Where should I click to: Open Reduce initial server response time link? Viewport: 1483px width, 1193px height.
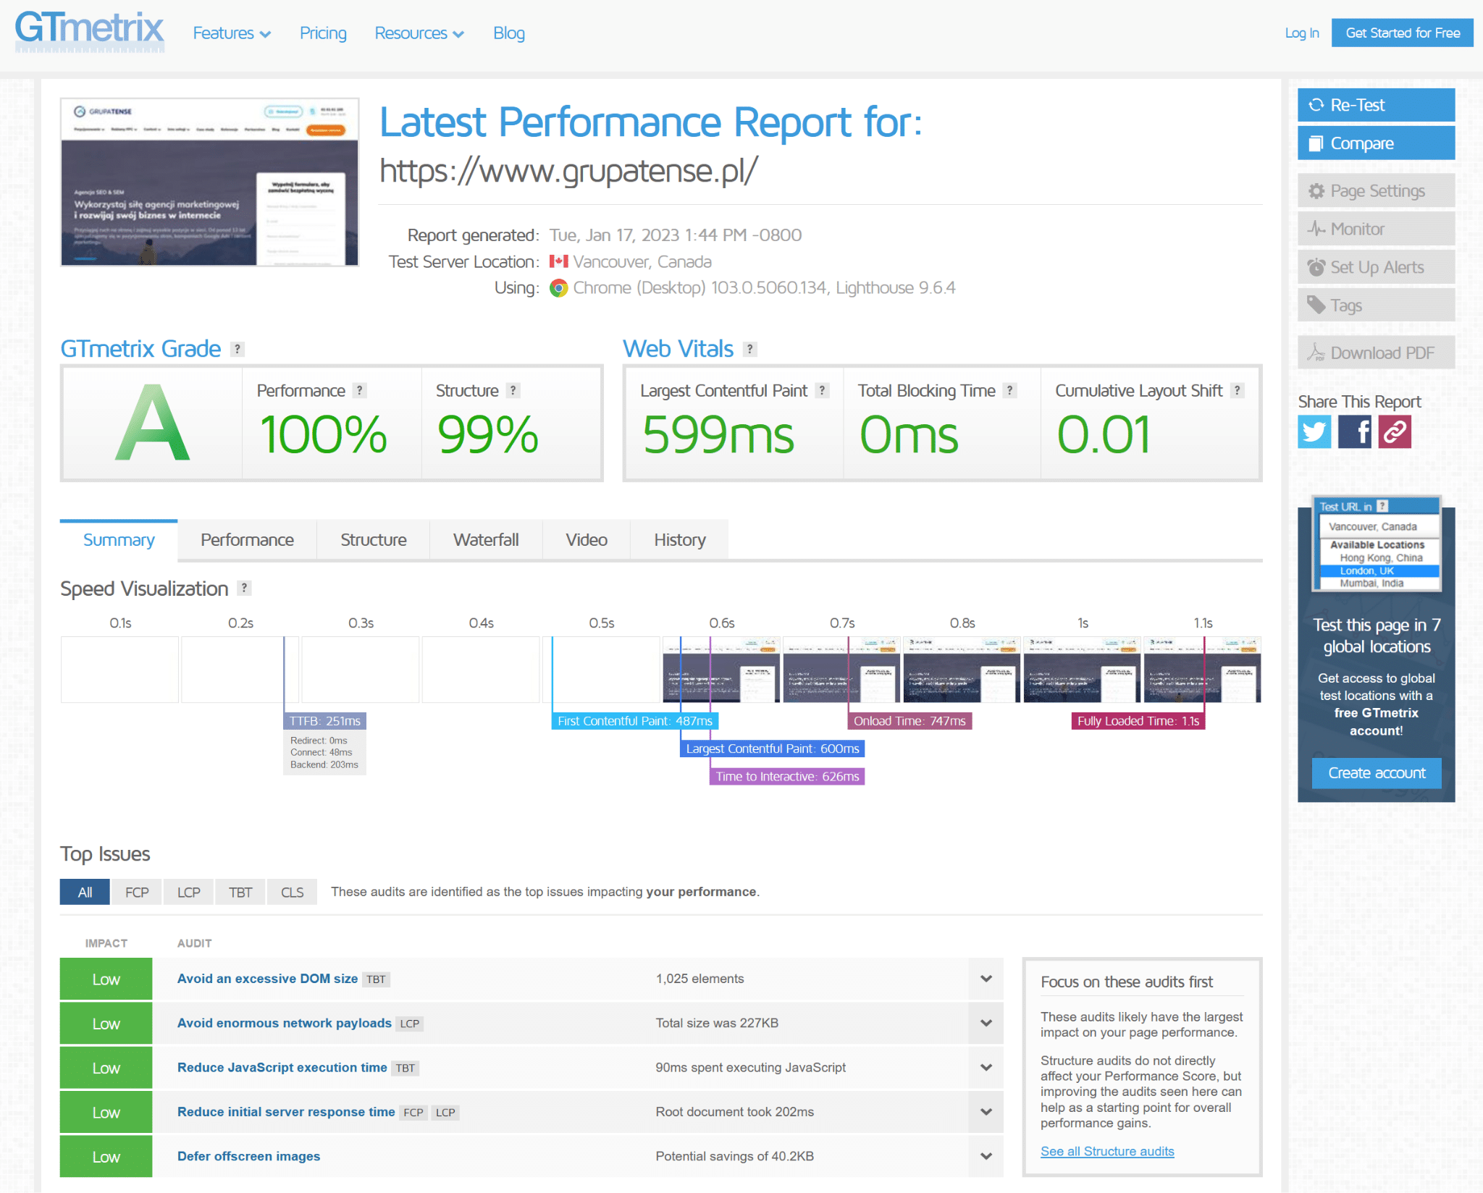click(x=286, y=1112)
